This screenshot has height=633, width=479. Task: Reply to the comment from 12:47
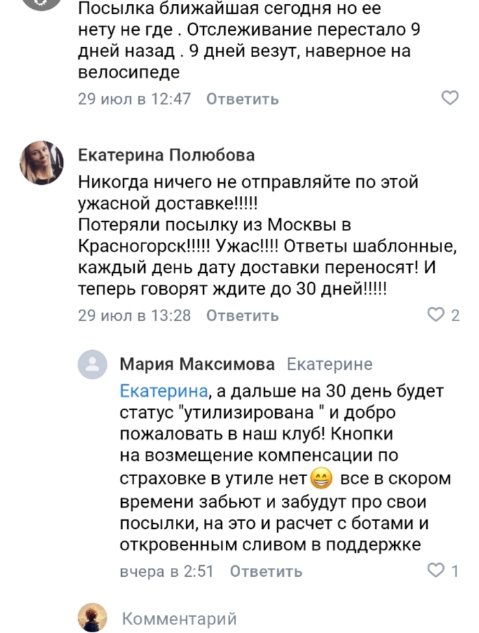[242, 99]
